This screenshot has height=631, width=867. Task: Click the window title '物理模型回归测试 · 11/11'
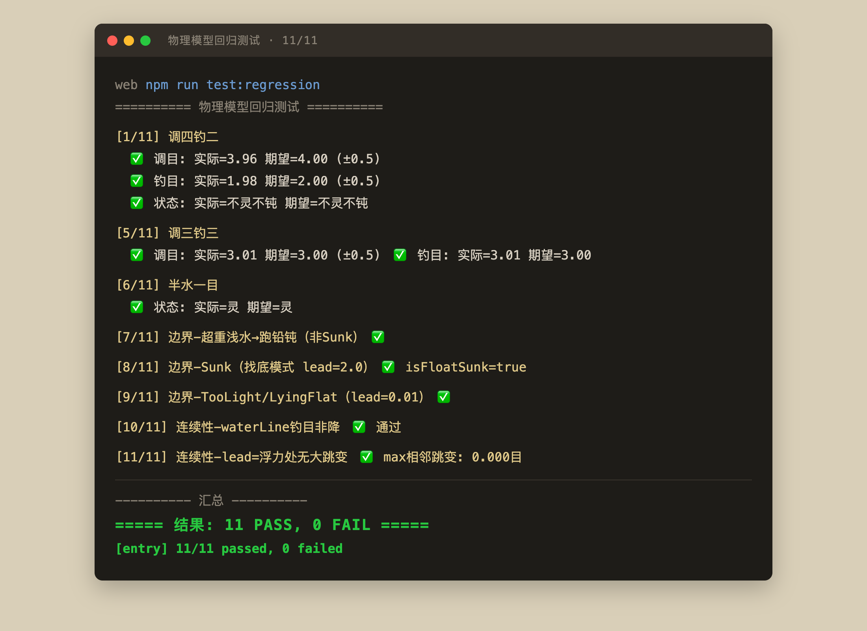point(243,40)
